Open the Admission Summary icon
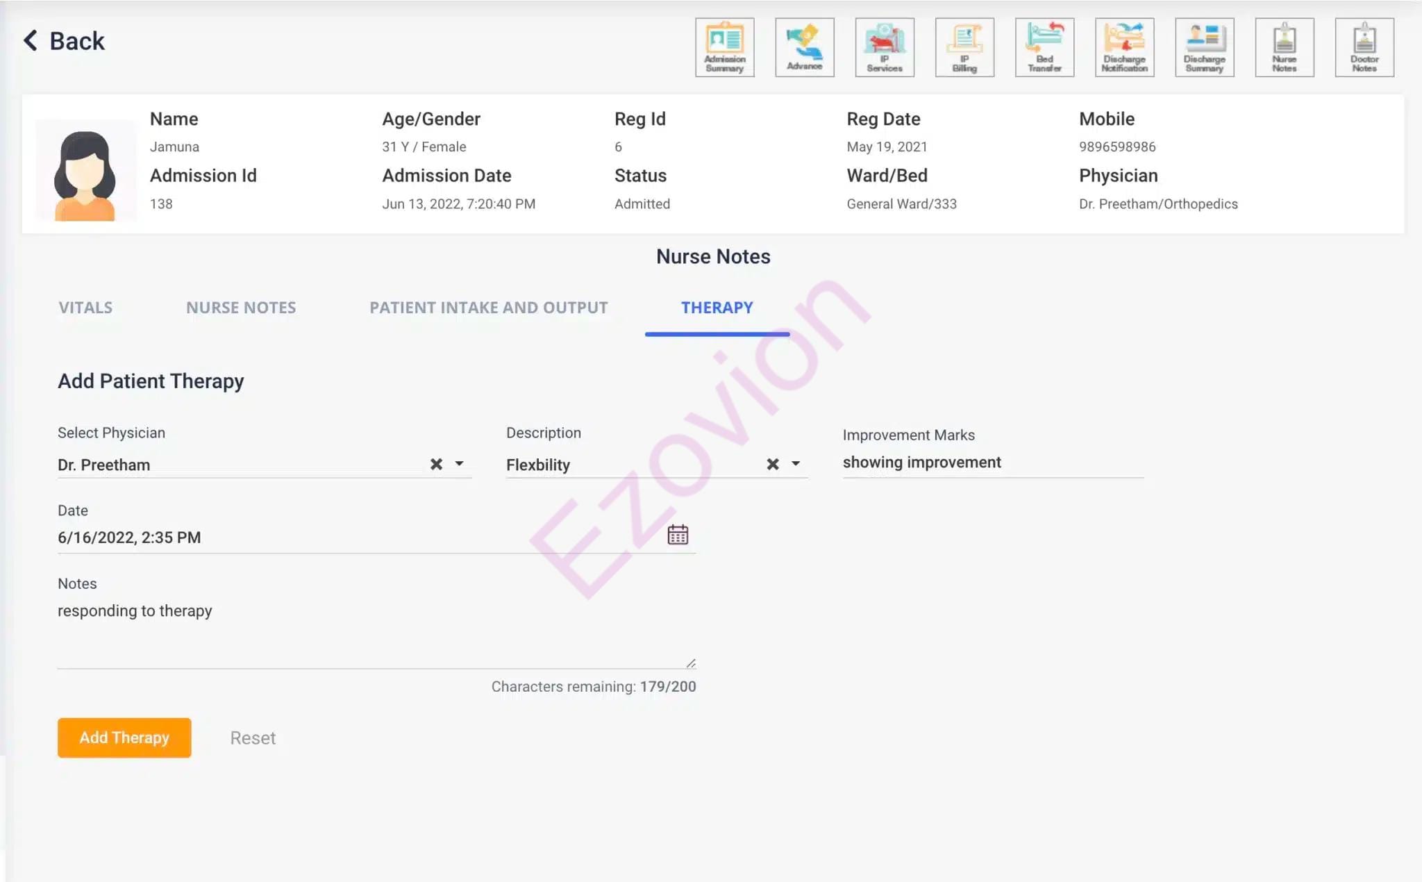The width and height of the screenshot is (1422, 882). (724, 47)
